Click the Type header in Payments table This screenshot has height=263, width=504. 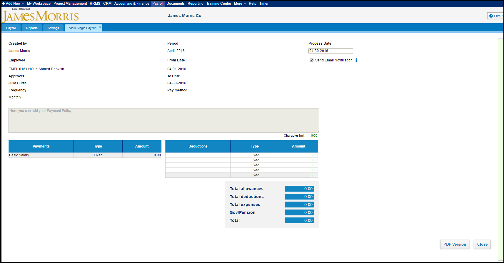(98, 146)
